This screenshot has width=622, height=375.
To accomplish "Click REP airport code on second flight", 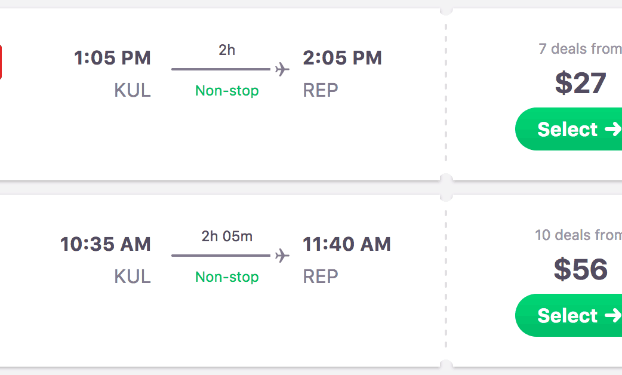I will tap(321, 276).
